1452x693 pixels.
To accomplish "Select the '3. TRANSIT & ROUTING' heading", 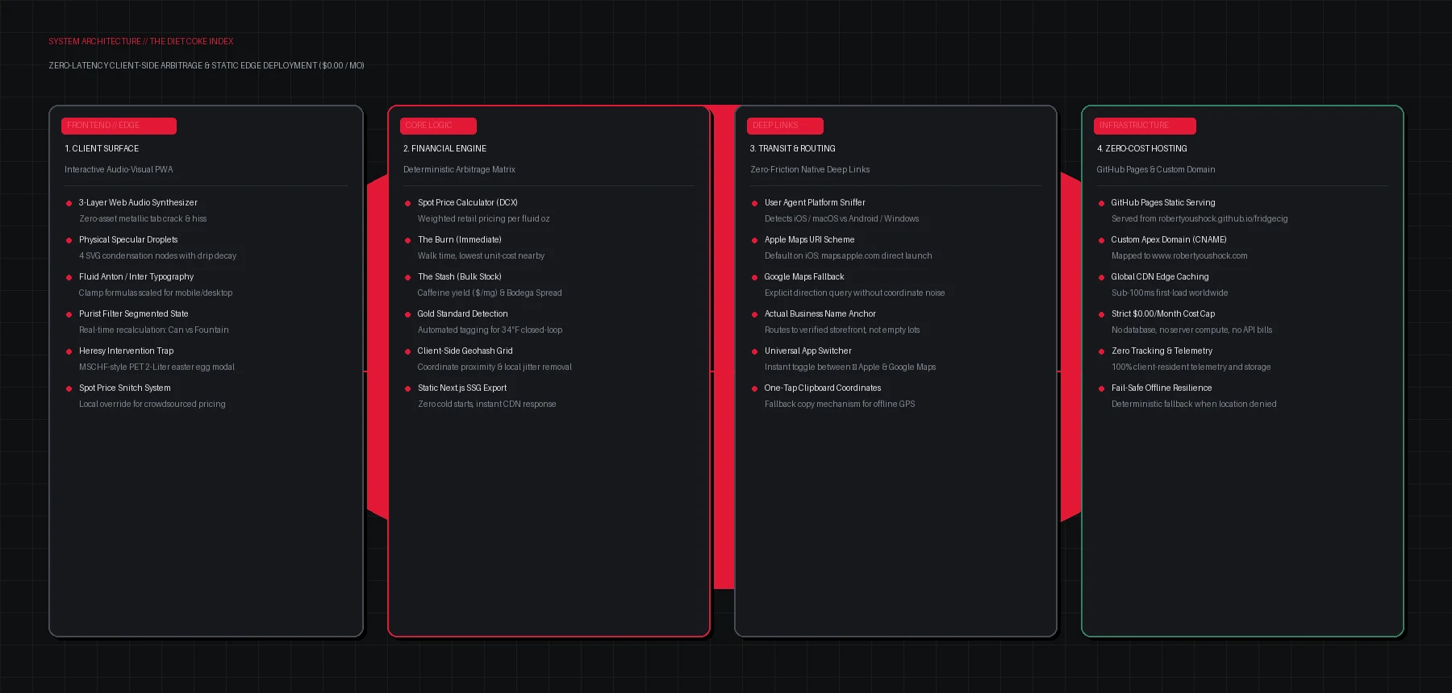I will (792, 148).
